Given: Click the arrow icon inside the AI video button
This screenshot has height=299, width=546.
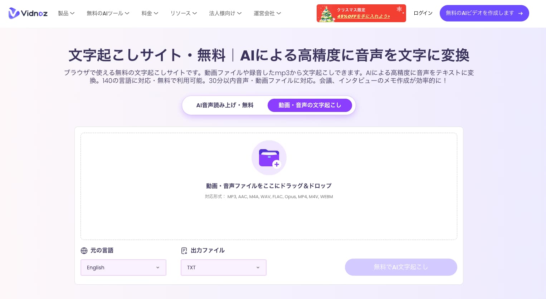Looking at the screenshot, I should pos(521,13).
